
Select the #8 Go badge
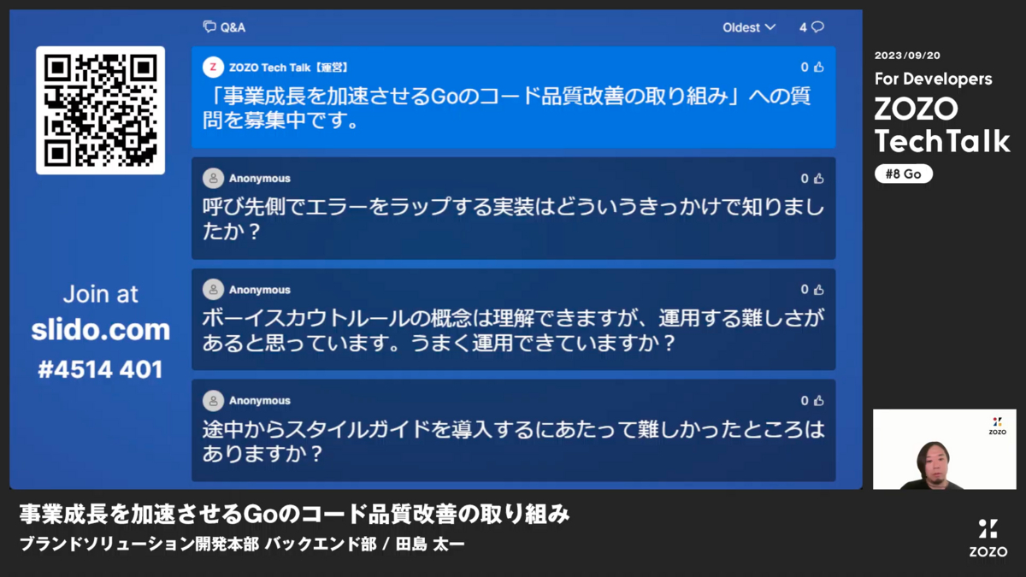[x=903, y=174]
